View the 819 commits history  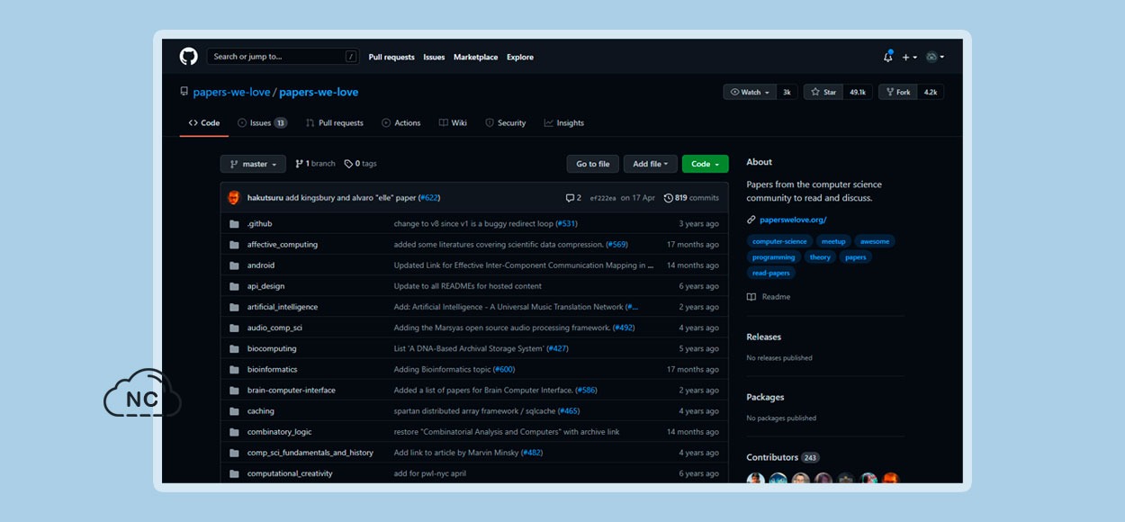pyautogui.click(x=691, y=197)
